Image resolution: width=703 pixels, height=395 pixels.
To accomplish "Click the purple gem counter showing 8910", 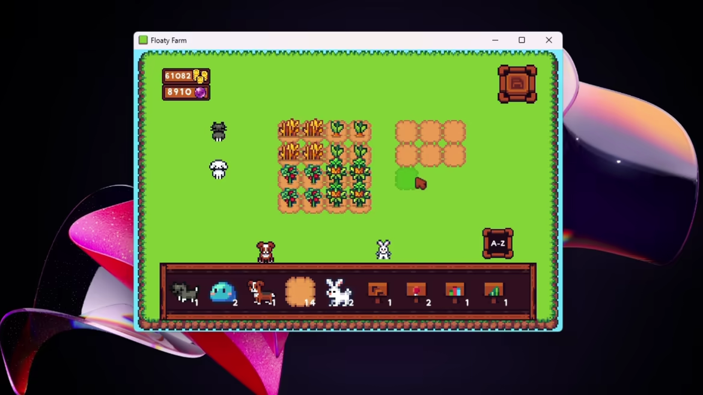I will [186, 92].
